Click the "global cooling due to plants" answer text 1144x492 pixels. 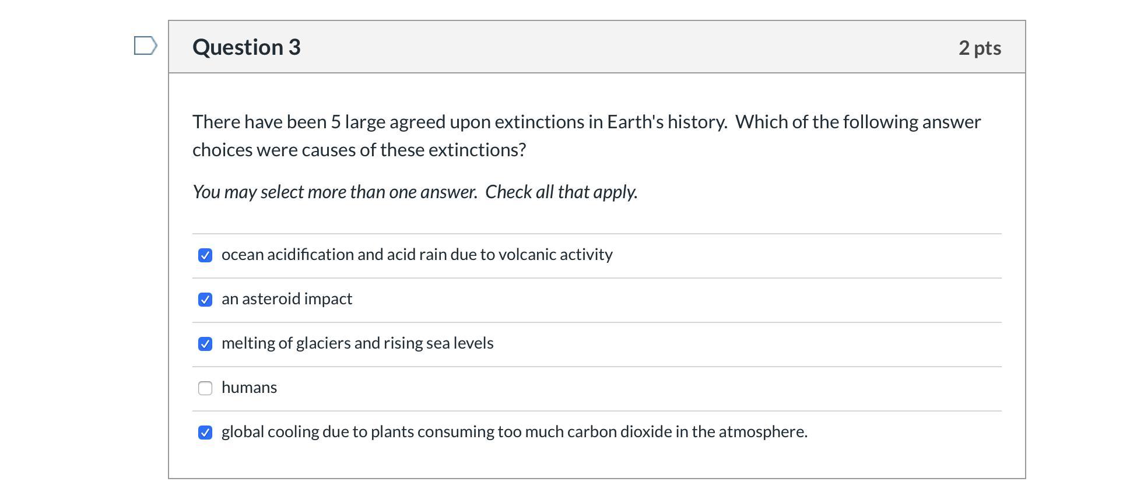point(514,432)
